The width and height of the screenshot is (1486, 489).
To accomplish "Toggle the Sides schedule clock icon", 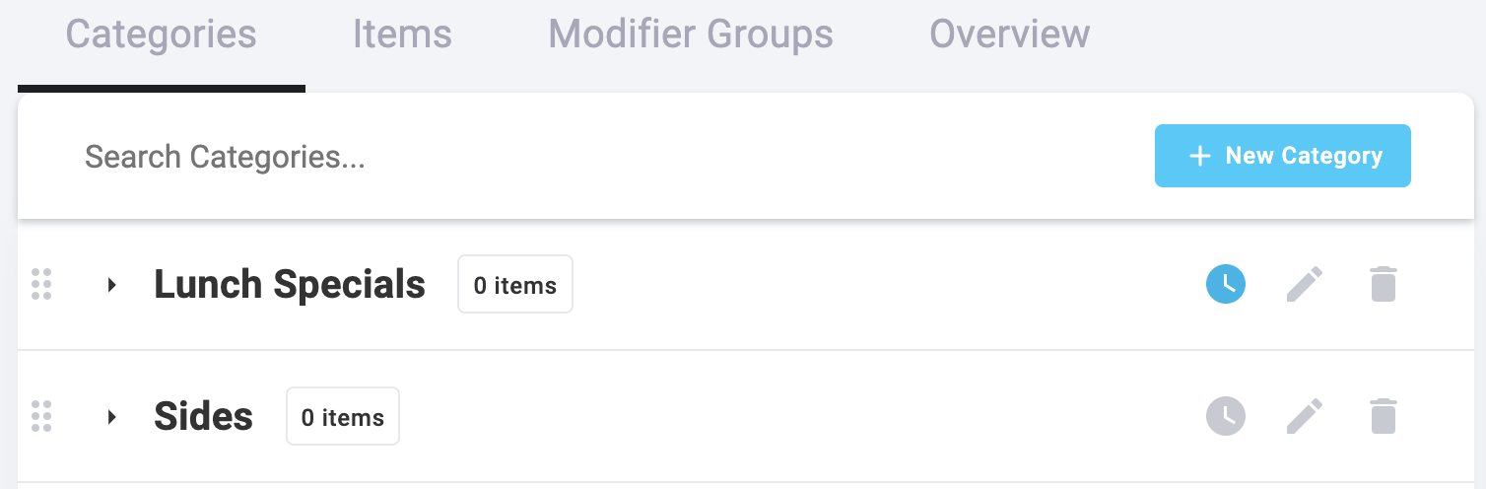I will pyautogui.click(x=1225, y=416).
